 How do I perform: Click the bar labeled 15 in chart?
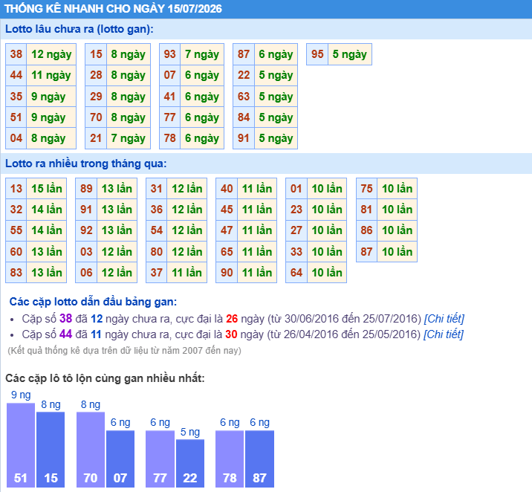pyautogui.click(x=51, y=450)
